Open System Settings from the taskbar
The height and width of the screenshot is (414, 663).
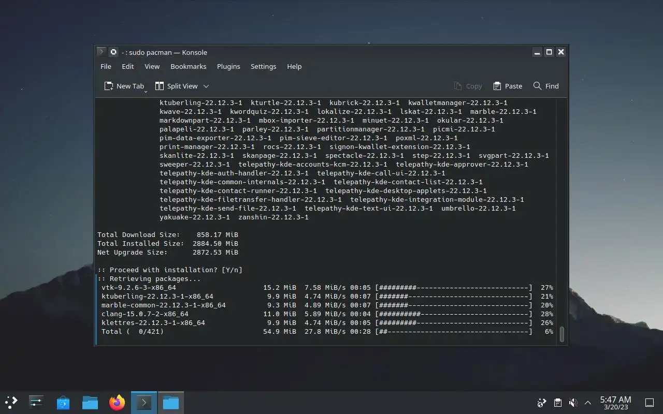[36, 402]
